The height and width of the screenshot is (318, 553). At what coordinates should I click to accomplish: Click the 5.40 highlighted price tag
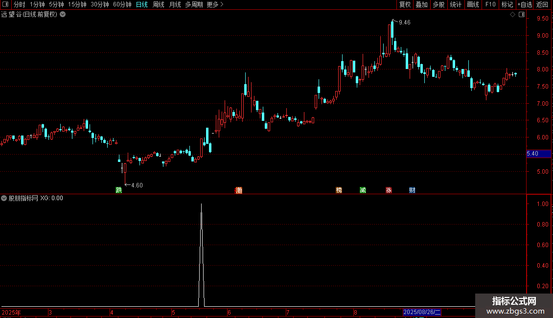(538, 154)
